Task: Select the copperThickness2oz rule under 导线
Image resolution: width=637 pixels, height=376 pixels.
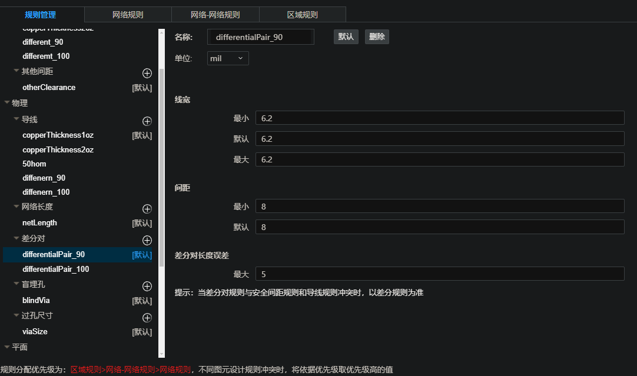Action: coord(58,149)
